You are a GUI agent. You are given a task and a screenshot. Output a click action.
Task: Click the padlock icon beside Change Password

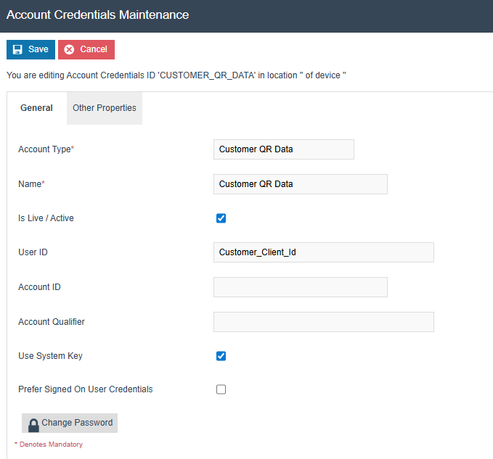pyautogui.click(x=33, y=424)
